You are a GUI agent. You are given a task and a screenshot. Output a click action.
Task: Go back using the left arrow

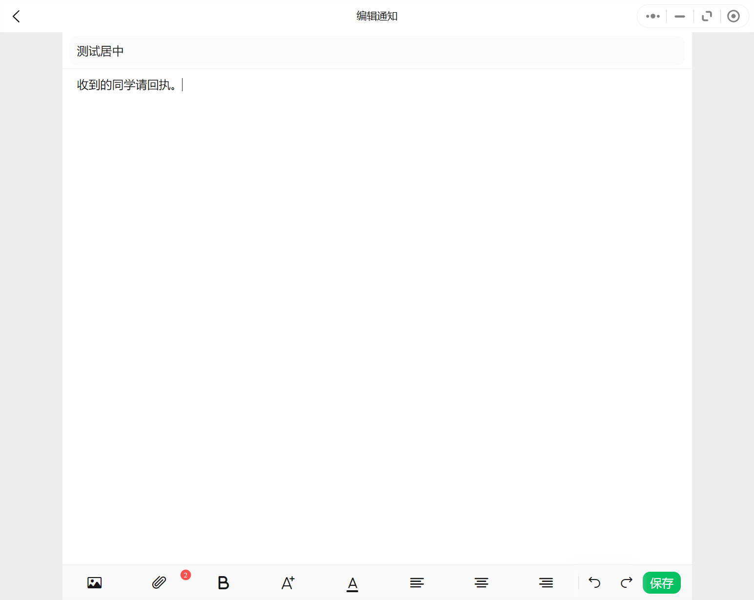click(16, 17)
